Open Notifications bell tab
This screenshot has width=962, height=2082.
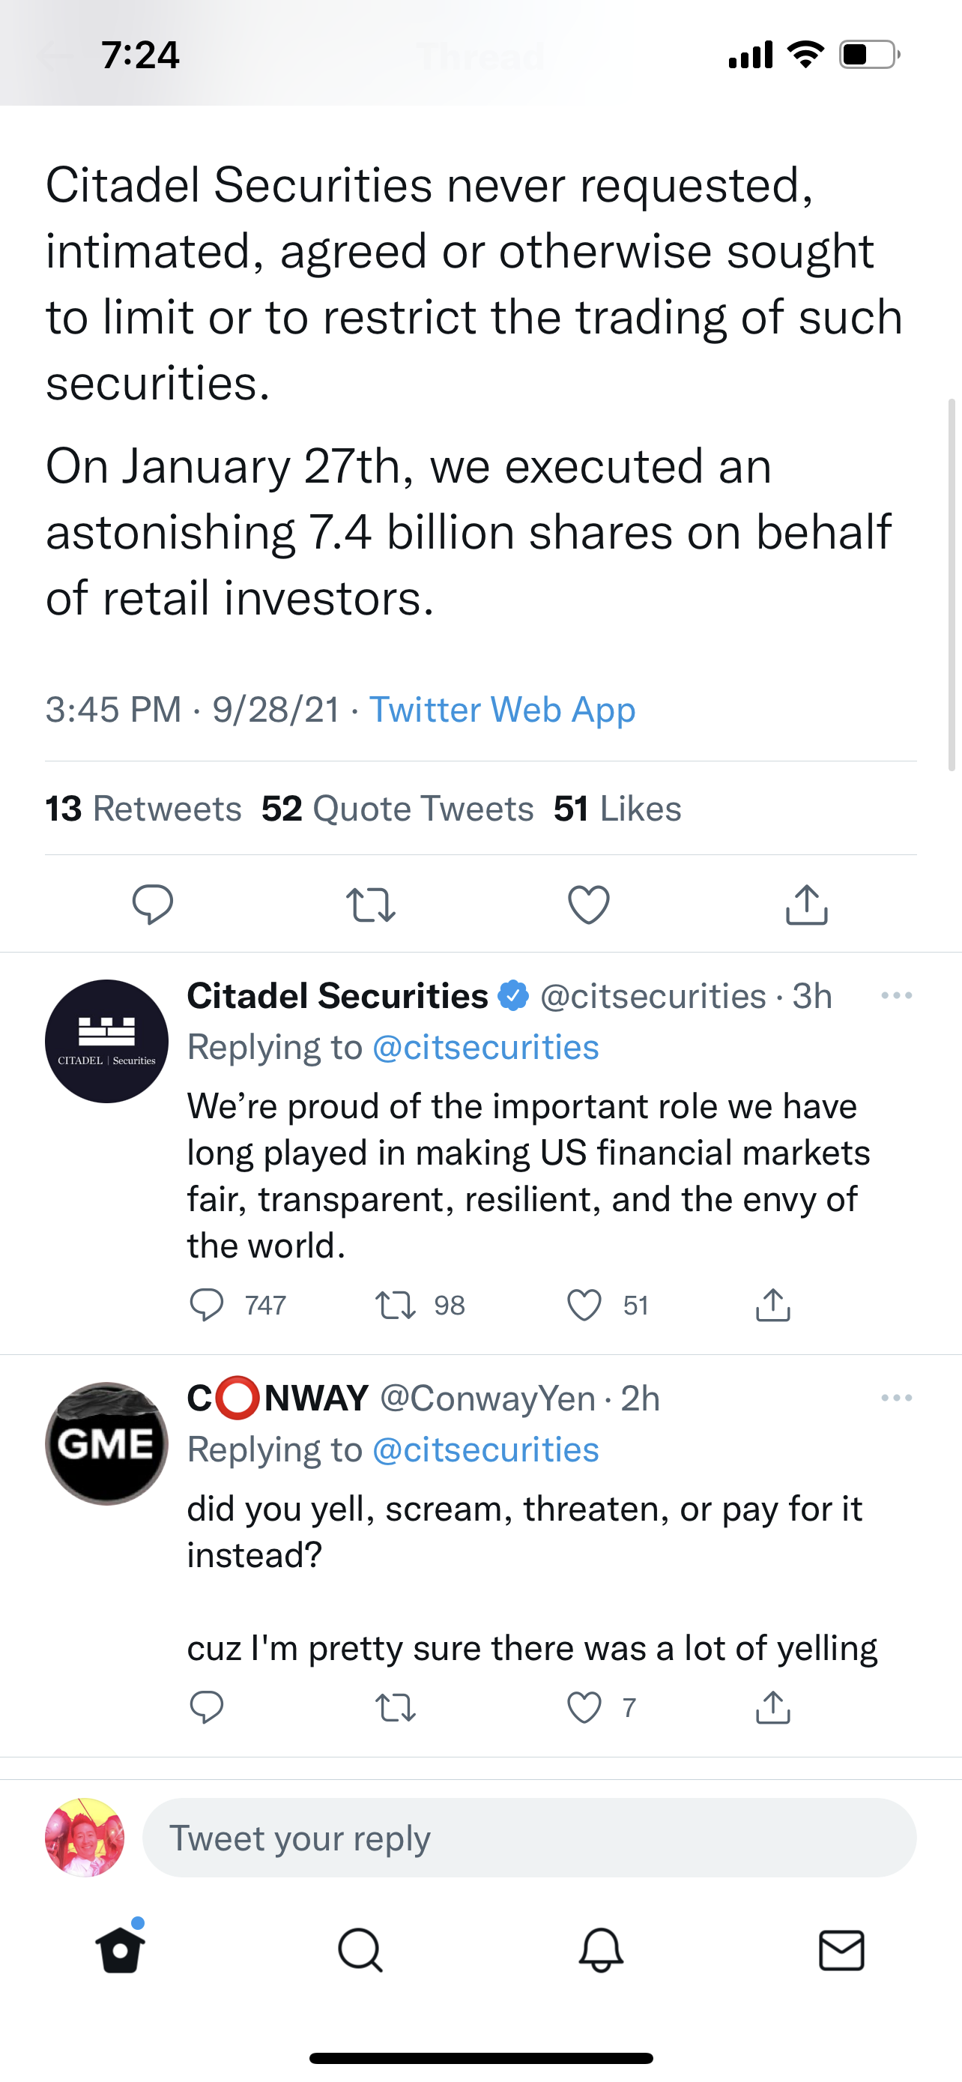click(601, 1951)
